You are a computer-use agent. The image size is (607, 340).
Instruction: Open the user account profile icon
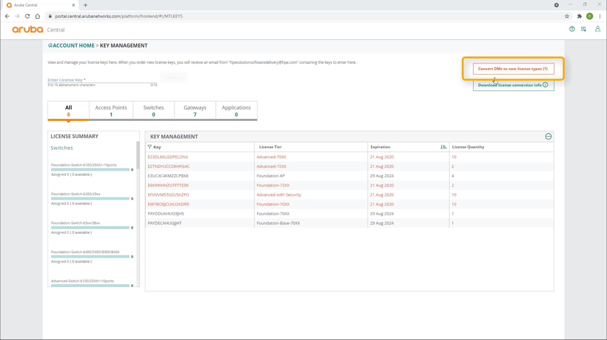coord(597,29)
